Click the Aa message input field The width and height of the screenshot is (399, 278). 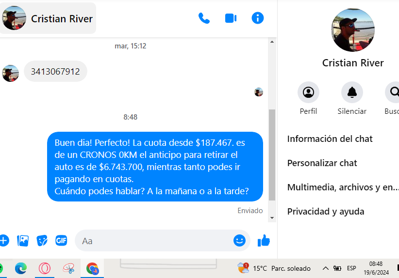pos(154,241)
